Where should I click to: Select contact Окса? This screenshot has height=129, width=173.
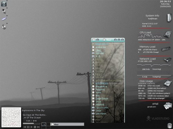98,101
